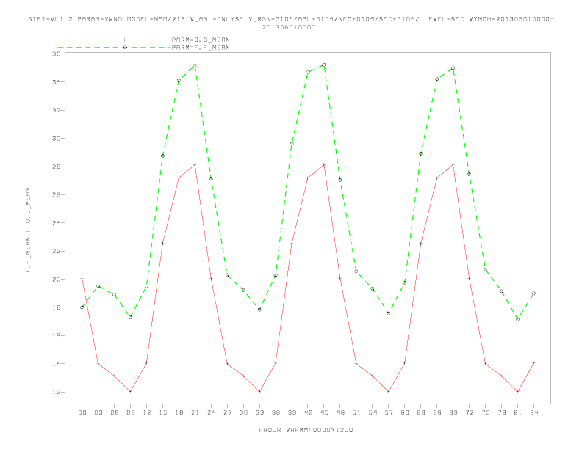Select the PARM=F.F_MEAN legend label
The height and width of the screenshot is (449, 582).
coord(201,48)
